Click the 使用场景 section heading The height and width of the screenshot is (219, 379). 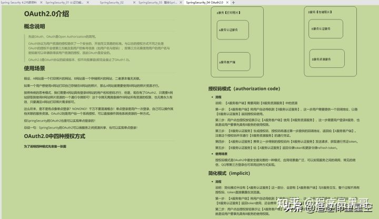pyautogui.click(x=34, y=68)
